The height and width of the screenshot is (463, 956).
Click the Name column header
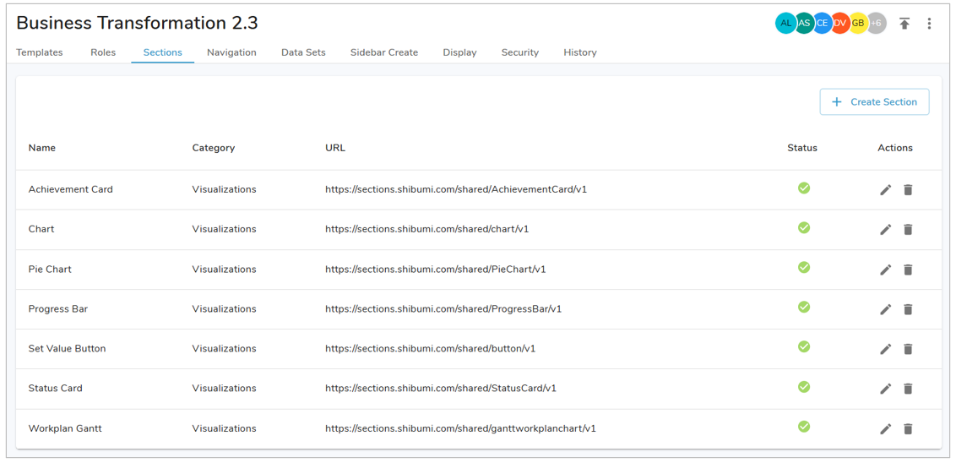coord(42,148)
